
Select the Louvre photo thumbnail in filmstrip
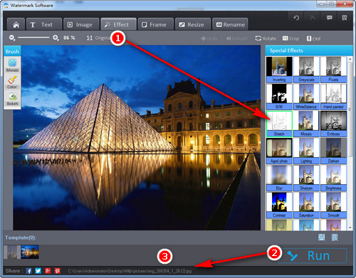coord(30,252)
